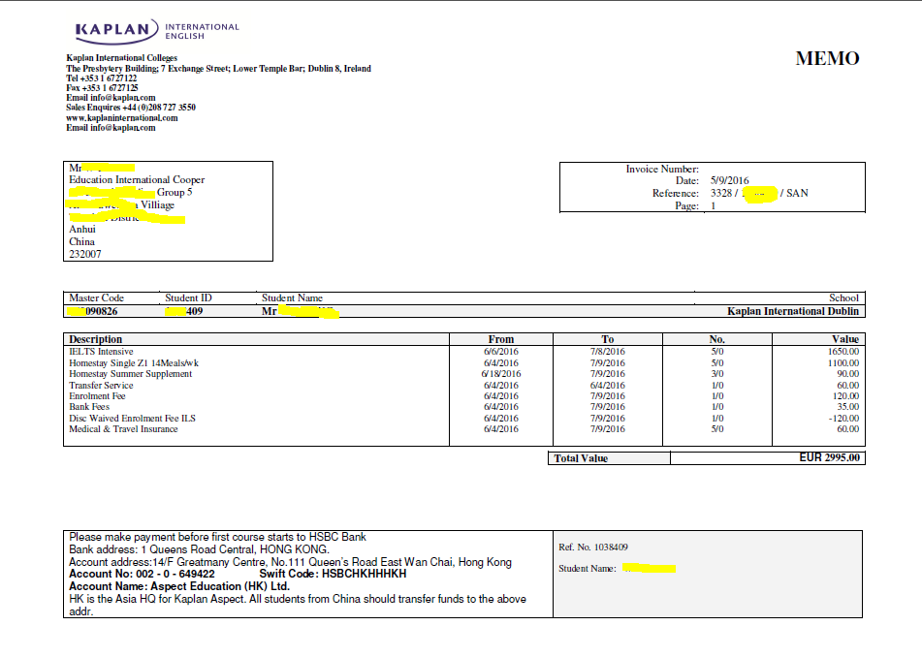Open the www.kaplaninternational.com website link
Screen dimensions: 922x657
click(122, 117)
